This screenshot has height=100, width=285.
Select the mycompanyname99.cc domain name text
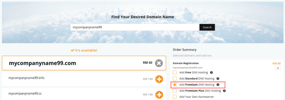coord(25,93)
